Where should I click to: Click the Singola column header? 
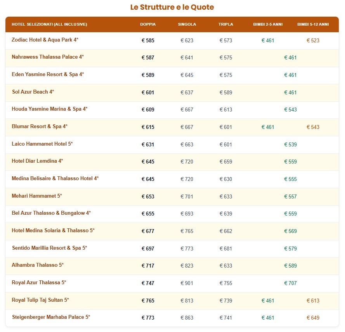[187, 24]
